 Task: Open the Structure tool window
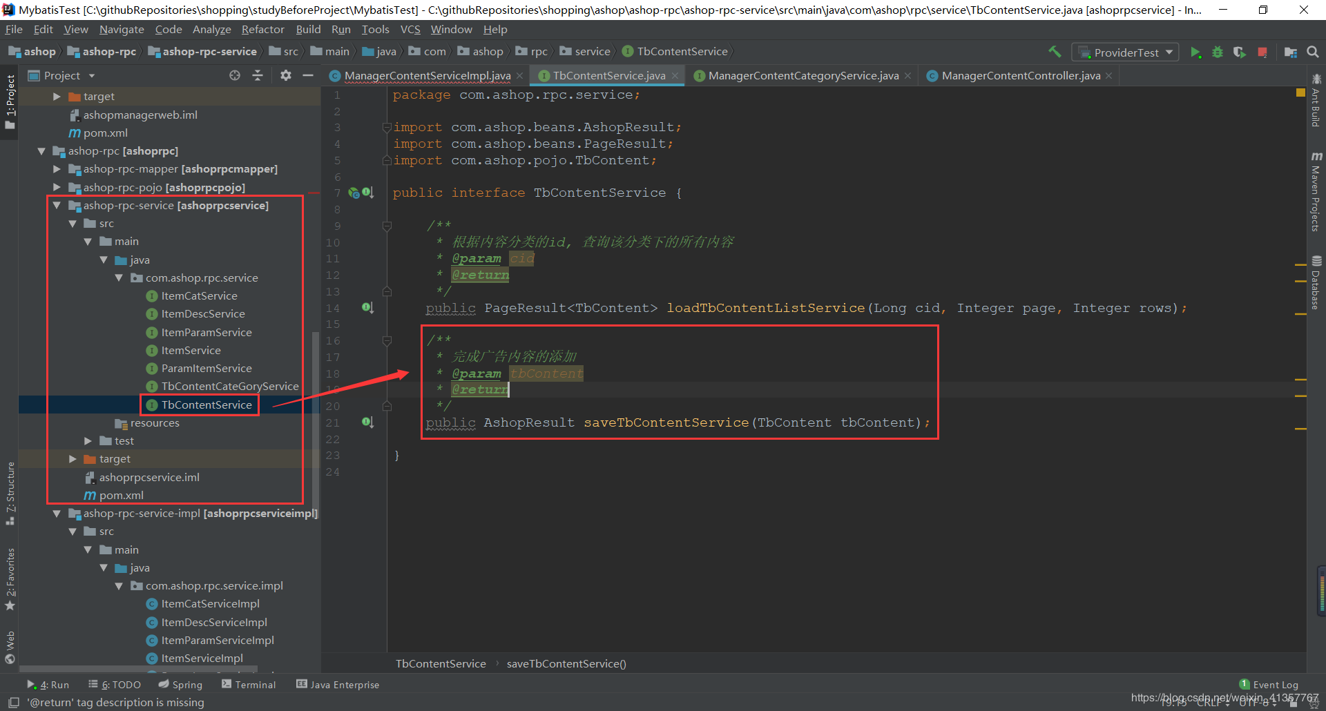point(10,494)
